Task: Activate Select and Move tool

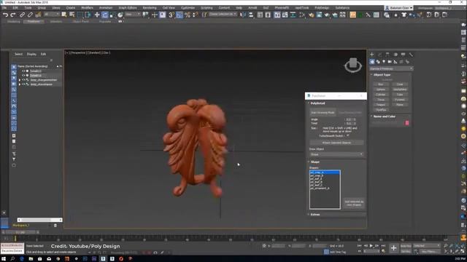Action: point(97,15)
